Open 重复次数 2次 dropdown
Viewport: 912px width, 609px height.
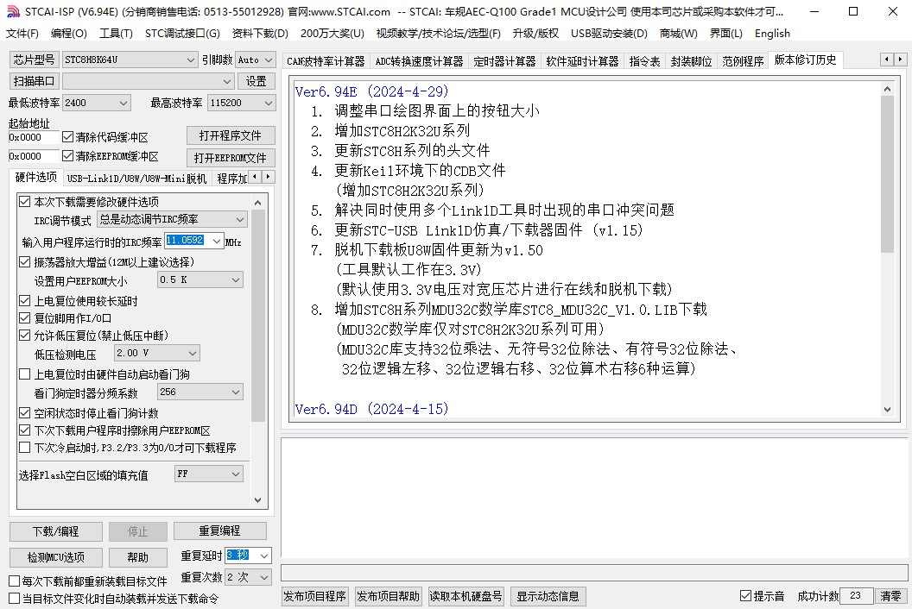click(x=249, y=577)
